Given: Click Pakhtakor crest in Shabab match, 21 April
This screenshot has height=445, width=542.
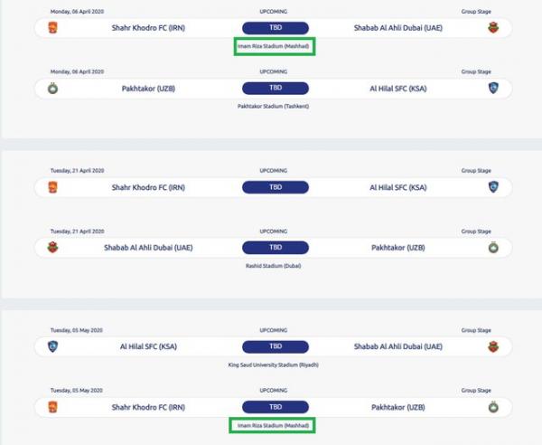Looking at the screenshot, I should pos(492,247).
